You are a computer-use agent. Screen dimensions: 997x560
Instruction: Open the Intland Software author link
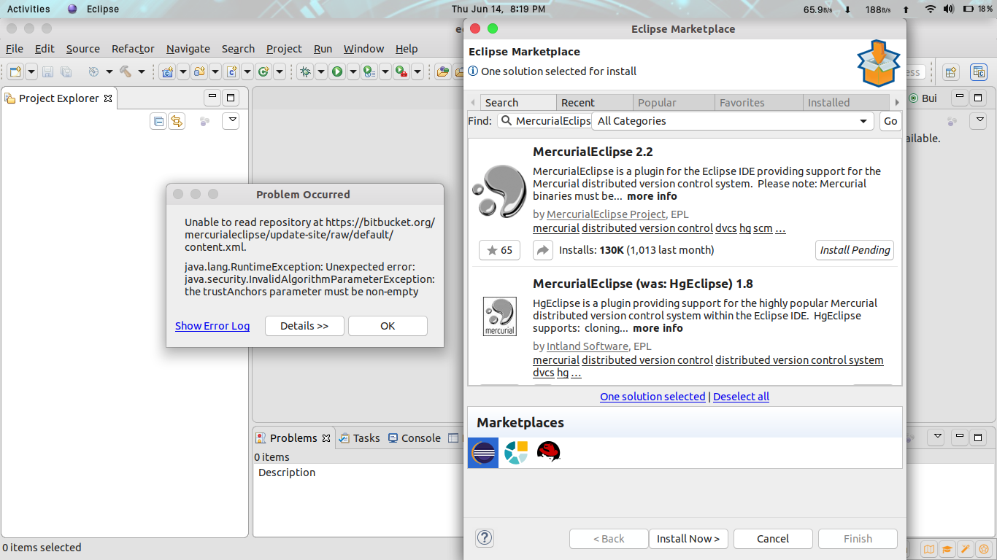588,346
